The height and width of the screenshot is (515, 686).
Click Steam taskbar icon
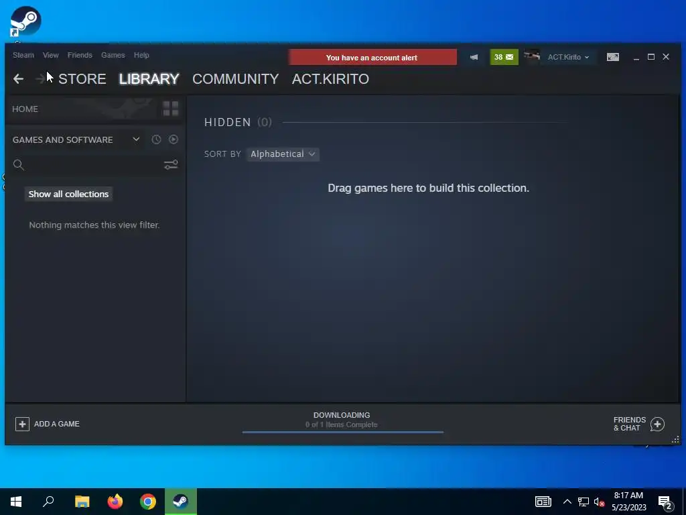(181, 502)
